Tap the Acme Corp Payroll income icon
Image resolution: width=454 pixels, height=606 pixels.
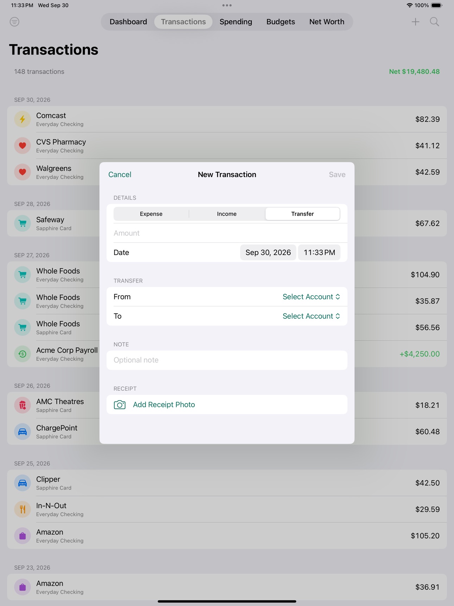[23, 354]
